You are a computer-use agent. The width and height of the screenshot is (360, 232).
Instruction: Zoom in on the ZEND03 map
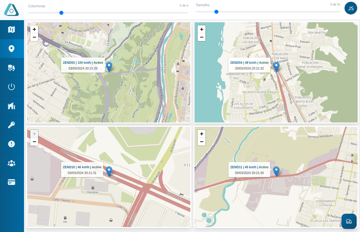[x=34, y=29]
